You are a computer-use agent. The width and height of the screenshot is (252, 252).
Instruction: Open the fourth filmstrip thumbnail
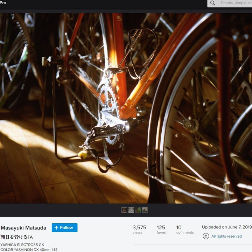(x=145, y=210)
